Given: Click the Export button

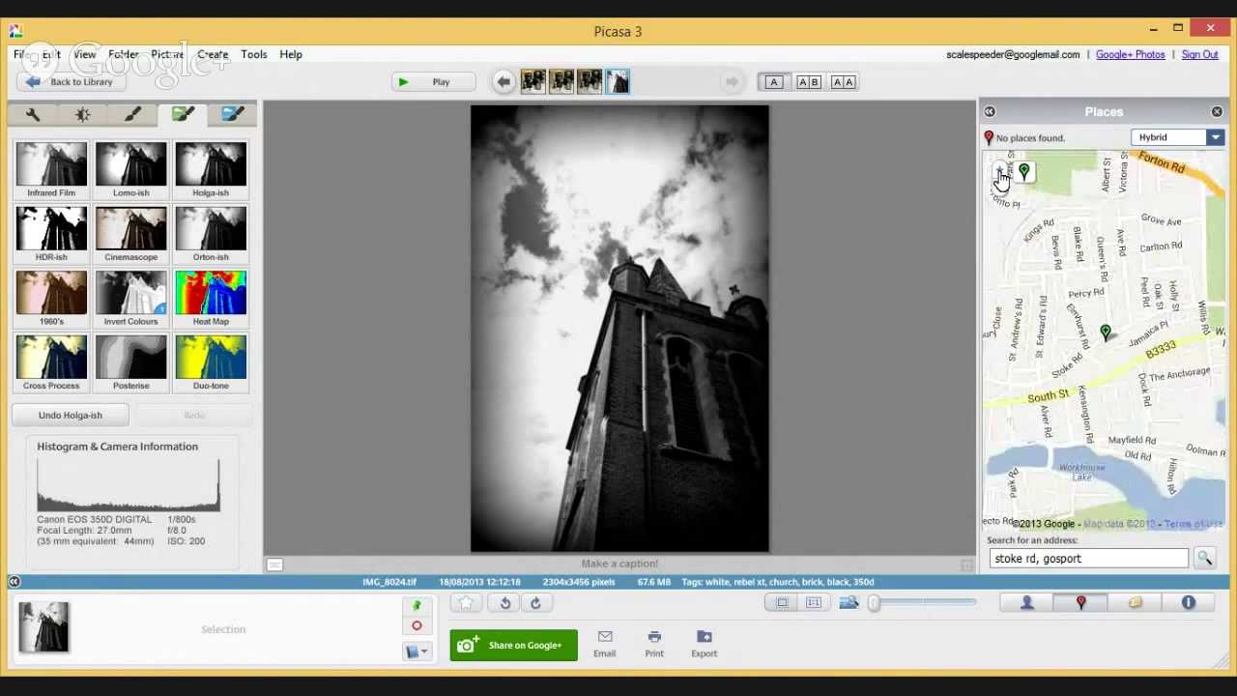Looking at the screenshot, I should (x=704, y=644).
